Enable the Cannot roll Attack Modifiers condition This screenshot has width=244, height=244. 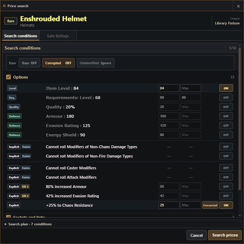click(226, 177)
